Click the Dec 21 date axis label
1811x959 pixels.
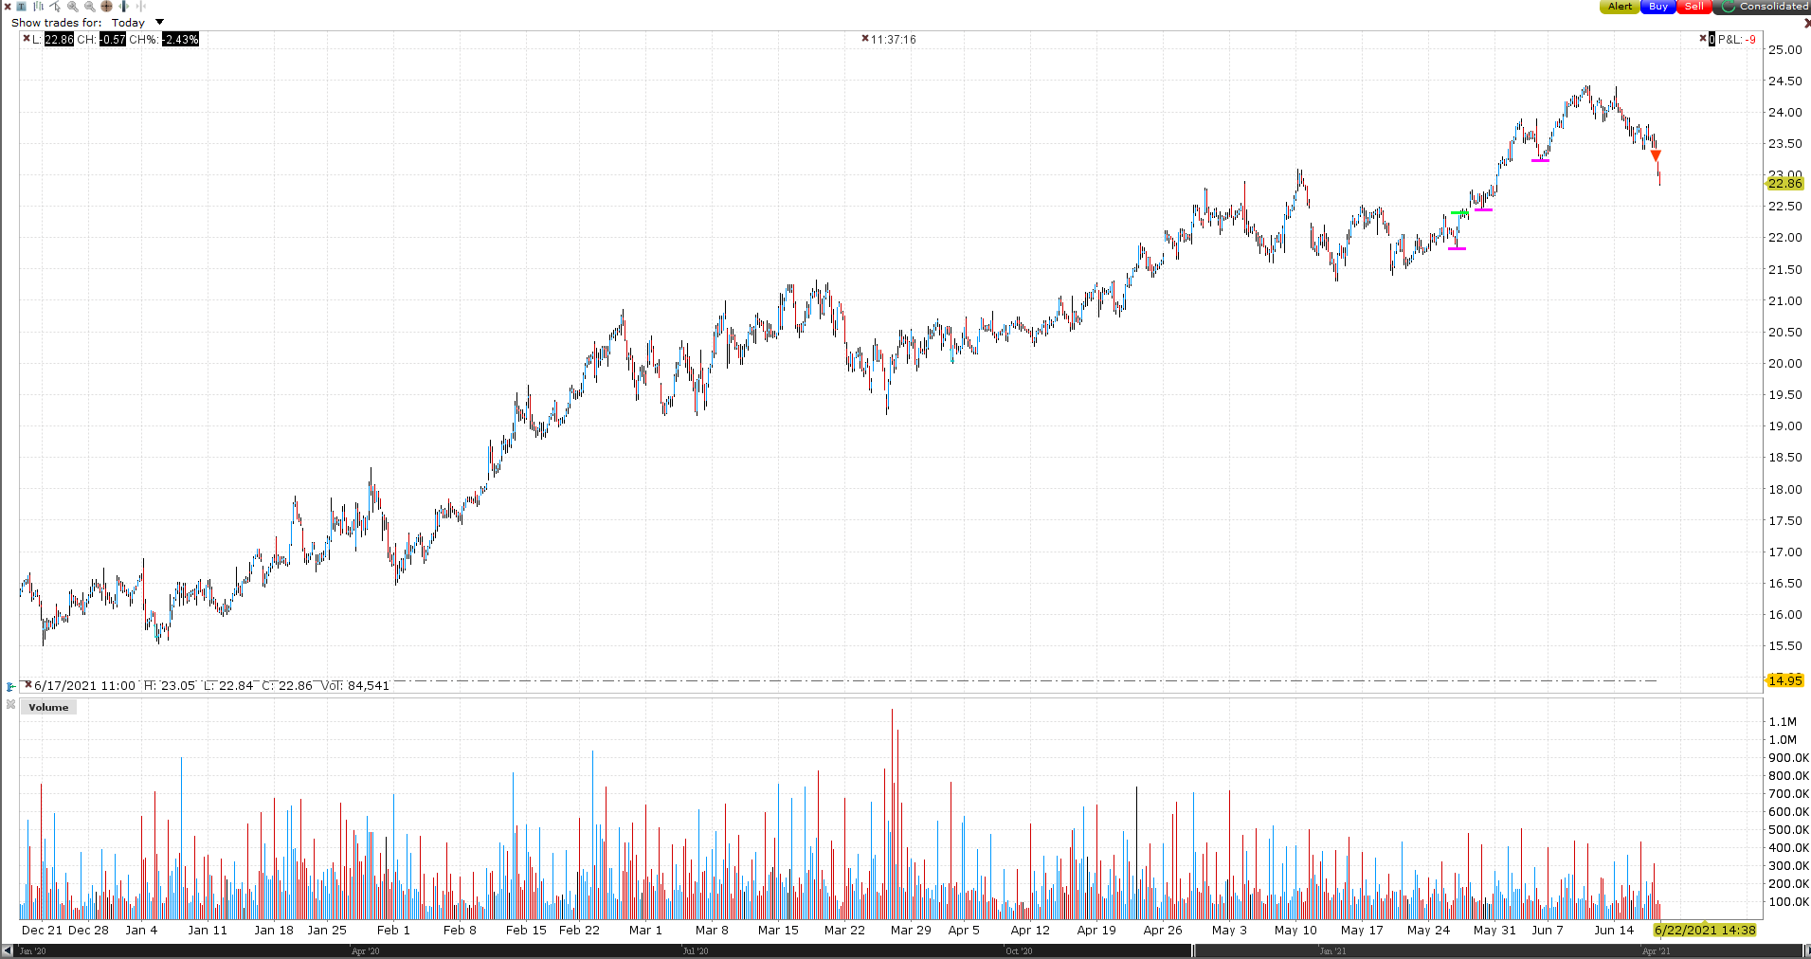pyautogui.click(x=42, y=930)
